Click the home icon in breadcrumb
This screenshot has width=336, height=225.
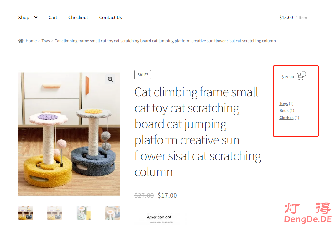point(21,41)
